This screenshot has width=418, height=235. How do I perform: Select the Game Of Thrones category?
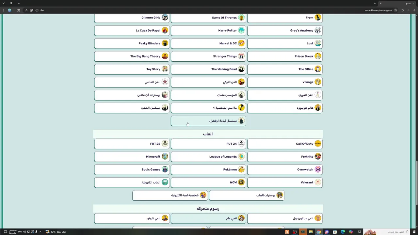[208, 18]
